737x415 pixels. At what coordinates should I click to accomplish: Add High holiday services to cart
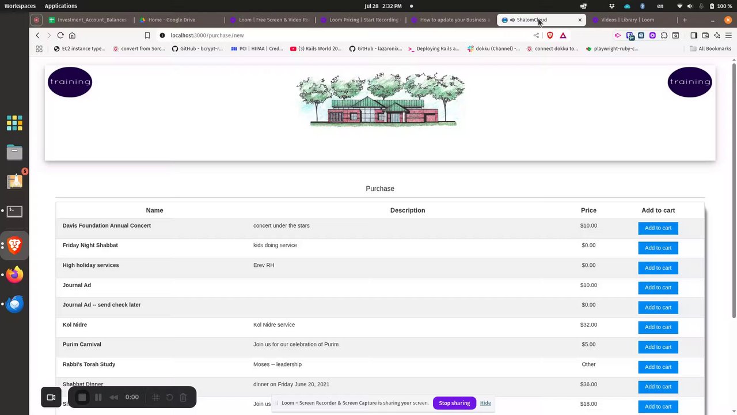coord(658,268)
